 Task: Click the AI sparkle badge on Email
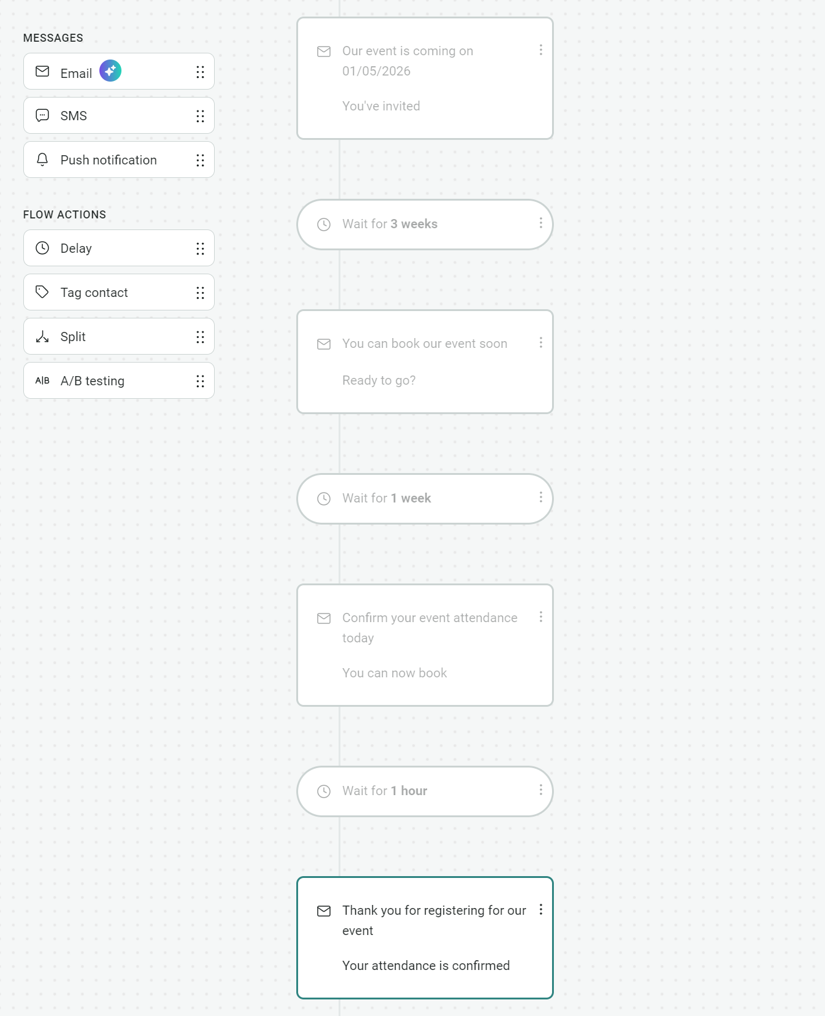(x=110, y=71)
